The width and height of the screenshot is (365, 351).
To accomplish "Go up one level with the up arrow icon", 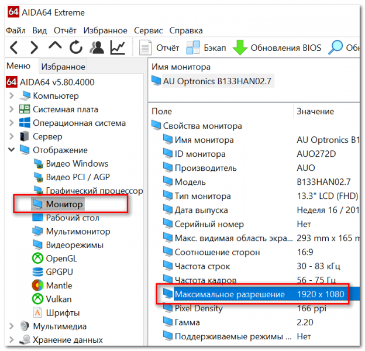I will 55,46.
